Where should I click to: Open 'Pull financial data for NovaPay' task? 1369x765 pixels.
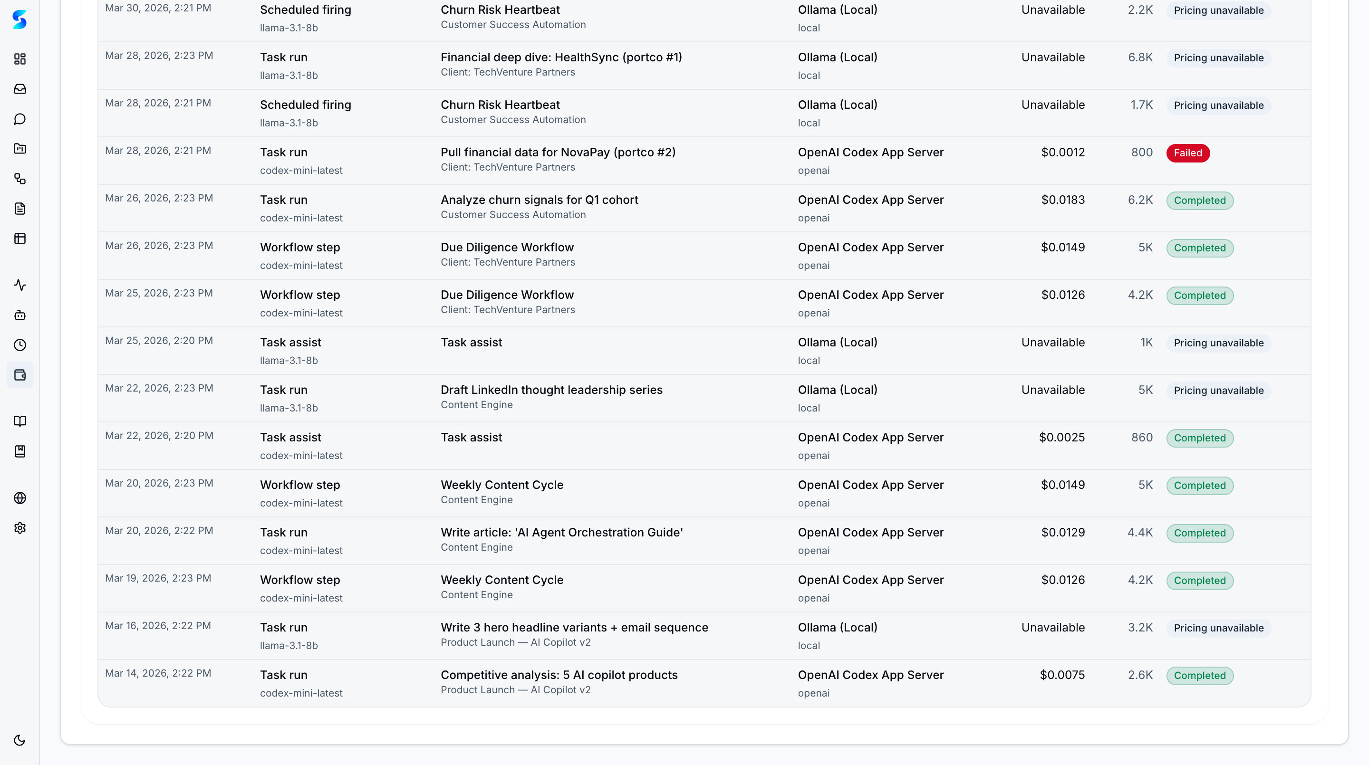(558, 153)
